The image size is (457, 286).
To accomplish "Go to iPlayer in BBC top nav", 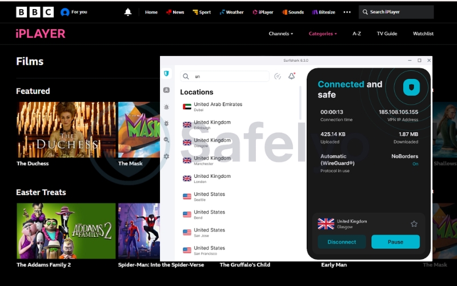I will coord(263,12).
